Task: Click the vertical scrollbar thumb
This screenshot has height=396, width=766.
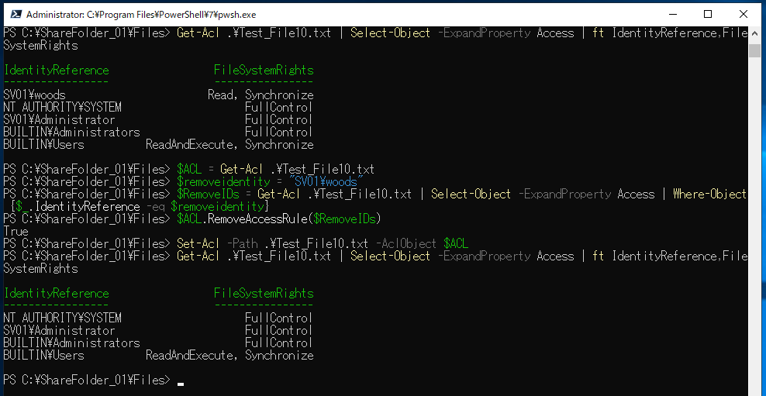Action: (x=754, y=50)
